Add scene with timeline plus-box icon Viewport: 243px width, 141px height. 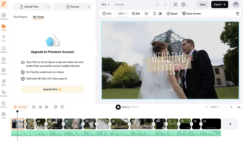click(x=34, y=107)
